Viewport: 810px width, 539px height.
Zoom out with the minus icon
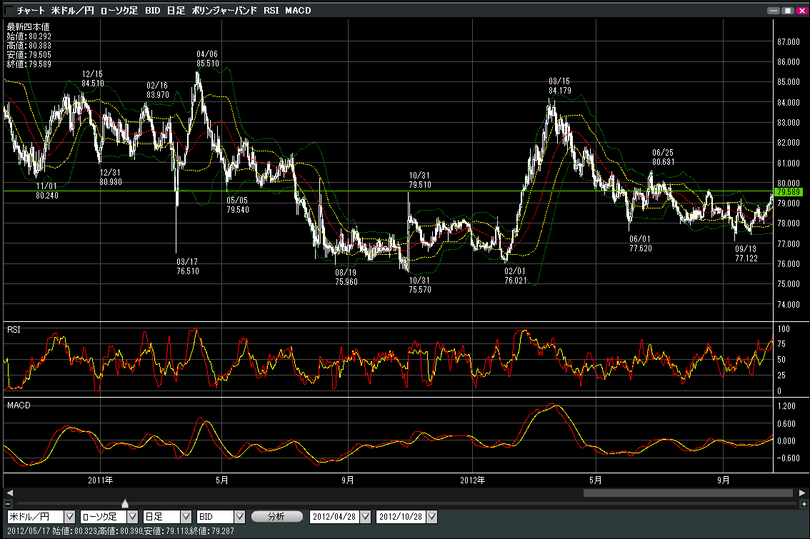(x=9, y=504)
